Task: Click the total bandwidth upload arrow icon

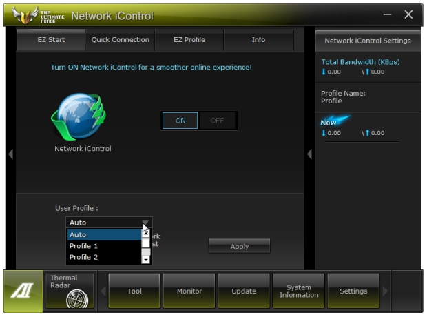Action: tap(367, 72)
